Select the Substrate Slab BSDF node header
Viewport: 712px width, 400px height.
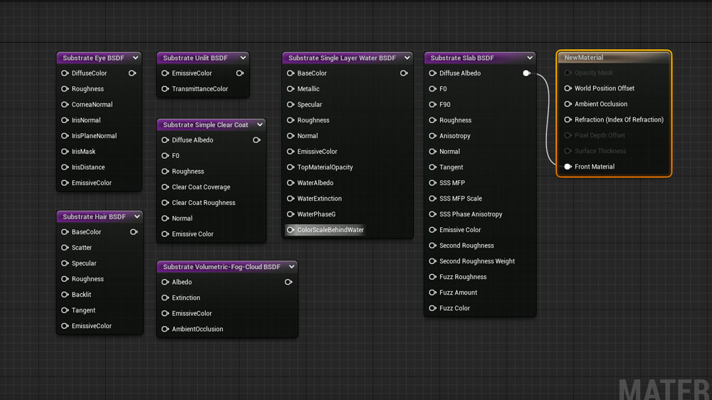[x=479, y=58]
